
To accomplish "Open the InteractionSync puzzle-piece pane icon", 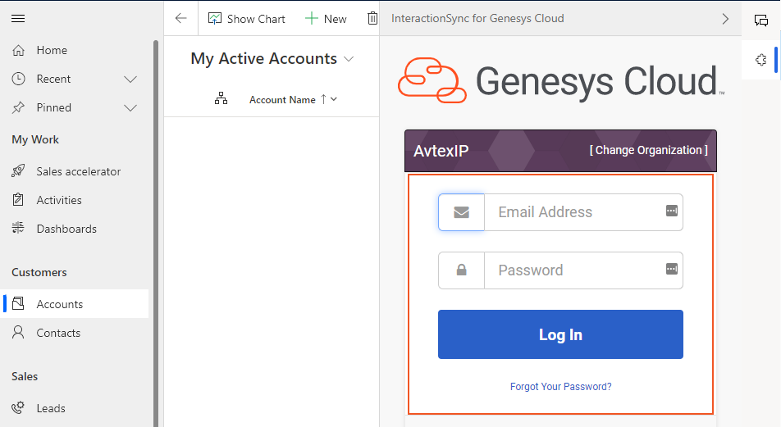I will 760,60.
